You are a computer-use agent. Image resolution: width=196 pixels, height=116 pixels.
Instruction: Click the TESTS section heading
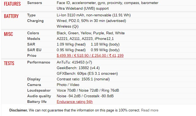click(9, 63)
